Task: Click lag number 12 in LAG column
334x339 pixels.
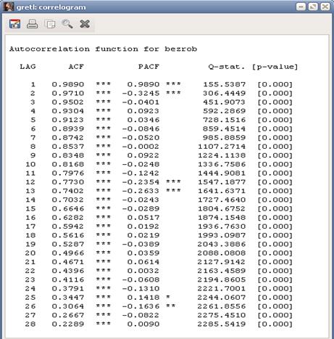Action: [30, 182]
